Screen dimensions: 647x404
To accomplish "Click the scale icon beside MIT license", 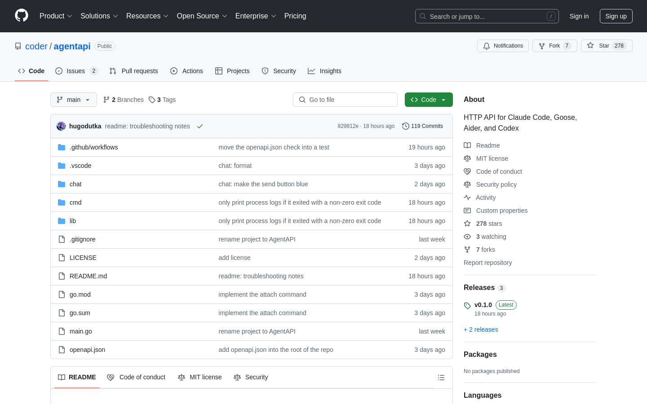I will pos(467,158).
